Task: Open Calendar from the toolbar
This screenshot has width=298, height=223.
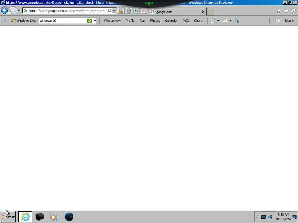Action: click(x=171, y=21)
